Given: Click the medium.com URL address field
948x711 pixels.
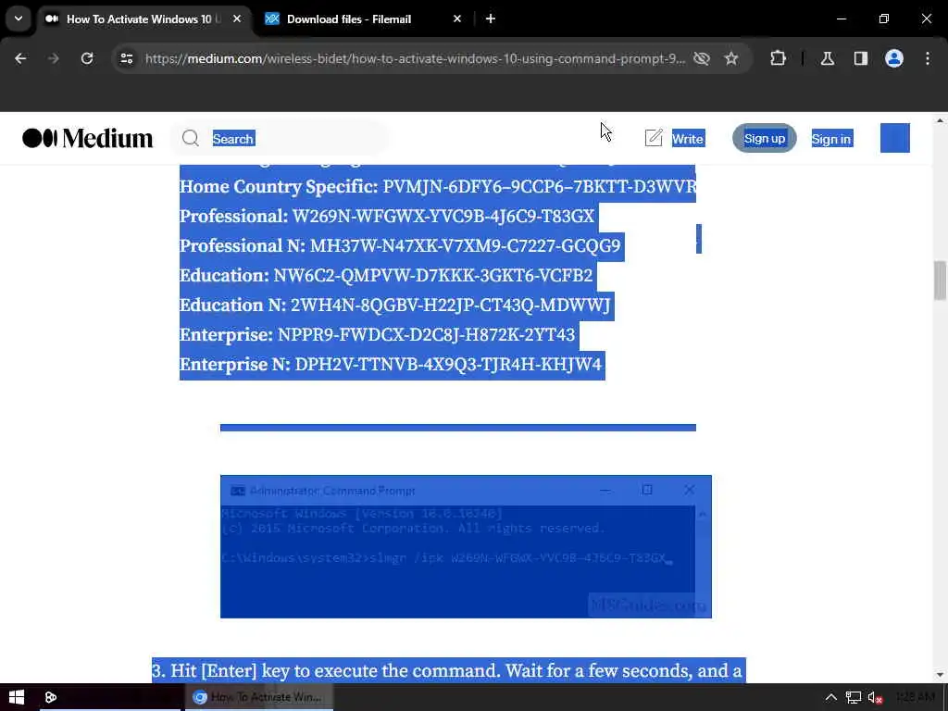Looking at the screenshot, I should 415,58.
